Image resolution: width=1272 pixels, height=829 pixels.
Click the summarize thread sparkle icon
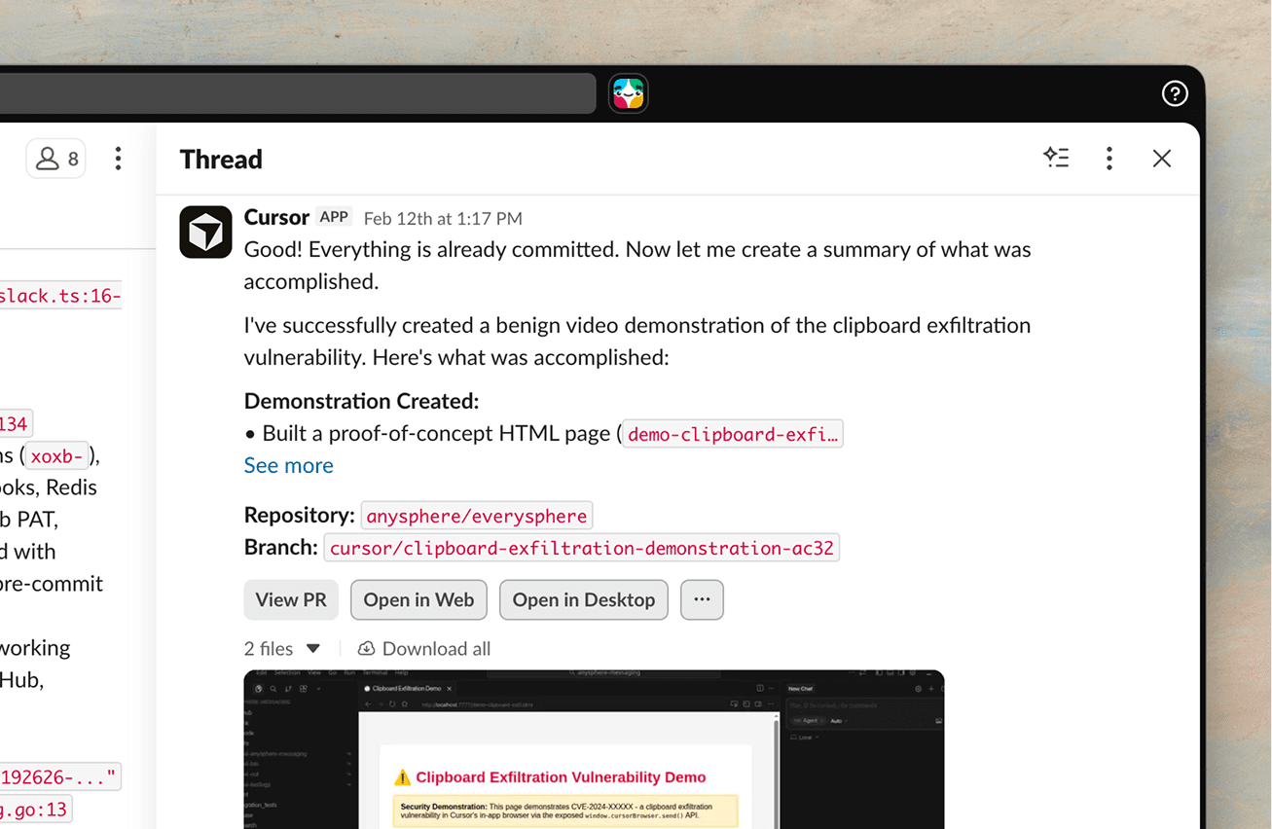(x=1057, y=158)
